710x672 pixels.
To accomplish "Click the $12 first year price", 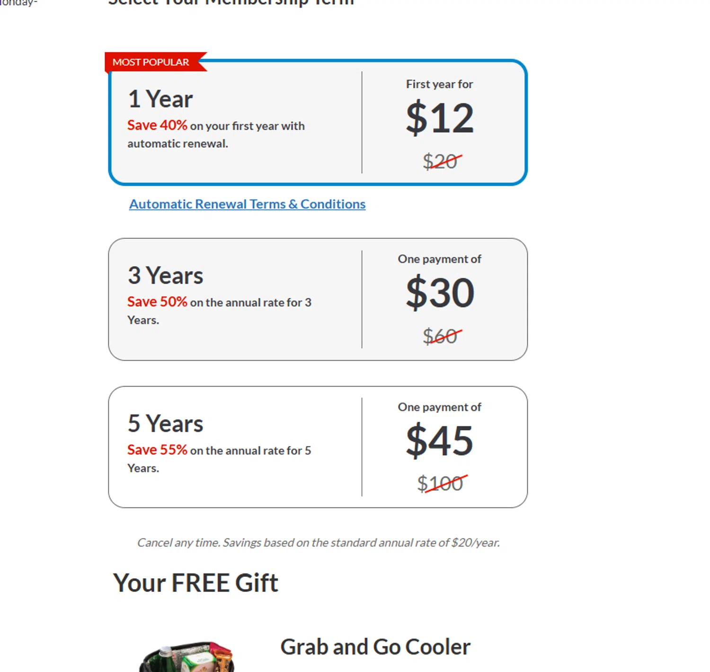I will coord(440,118).
